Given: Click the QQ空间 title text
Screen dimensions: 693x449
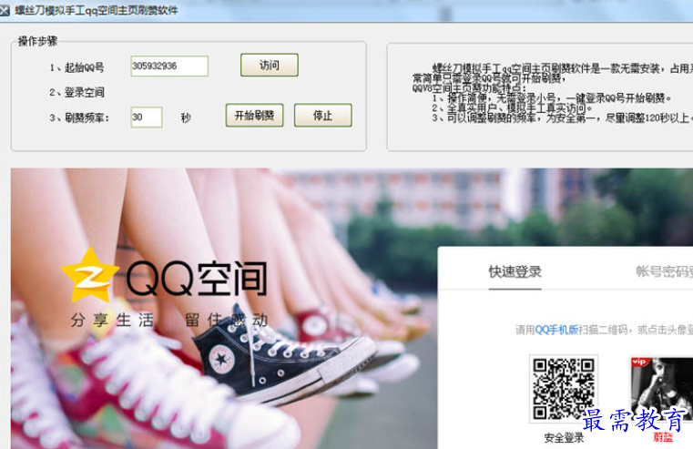Looking at the screenshot, I should (x=197, y=279).
